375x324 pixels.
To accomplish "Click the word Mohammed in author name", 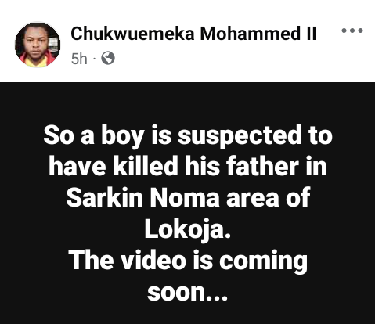I will [250, 34].
